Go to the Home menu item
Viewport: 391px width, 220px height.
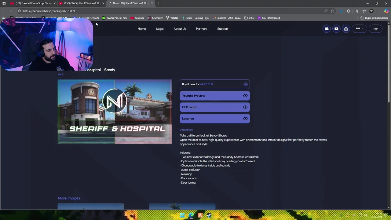pos(142,29)
